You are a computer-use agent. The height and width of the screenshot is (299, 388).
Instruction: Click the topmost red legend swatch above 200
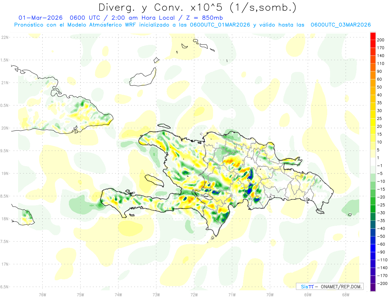373,36
